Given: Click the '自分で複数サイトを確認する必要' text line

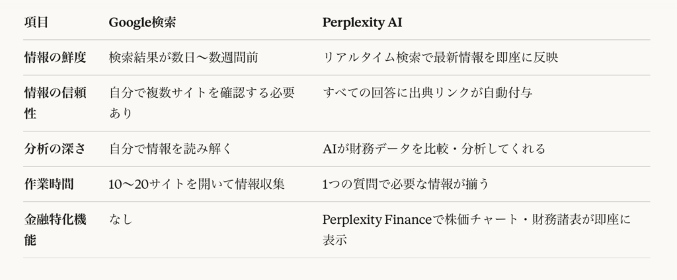Looking at the screenshot, I should point(202,93).
